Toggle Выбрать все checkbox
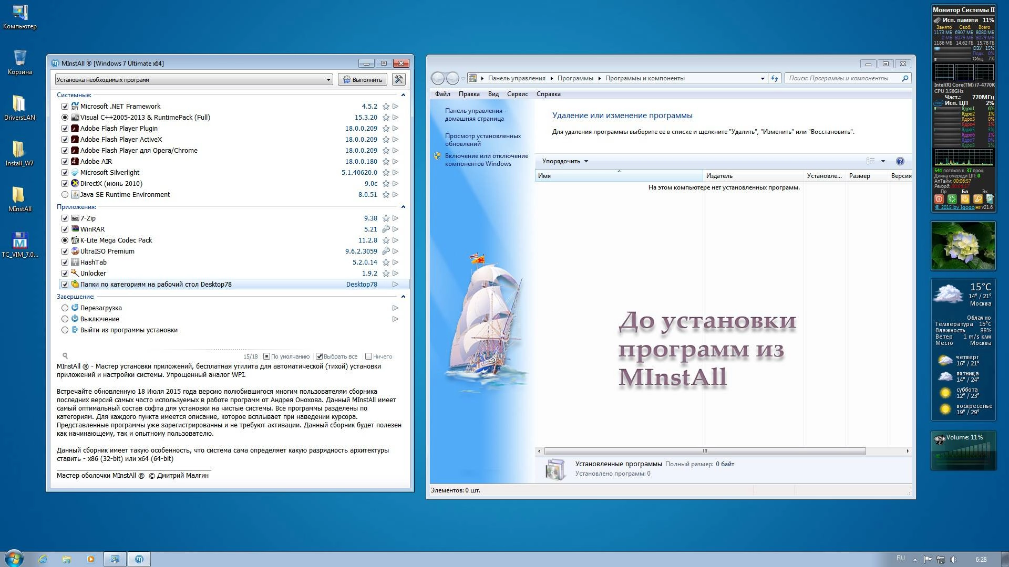The width and height of the screenshot is (1009, 567). pos(319,356)
